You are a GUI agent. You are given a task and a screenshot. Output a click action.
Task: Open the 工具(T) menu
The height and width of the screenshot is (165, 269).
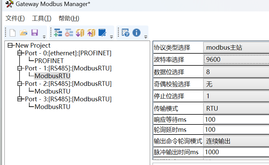coord(42,18)
